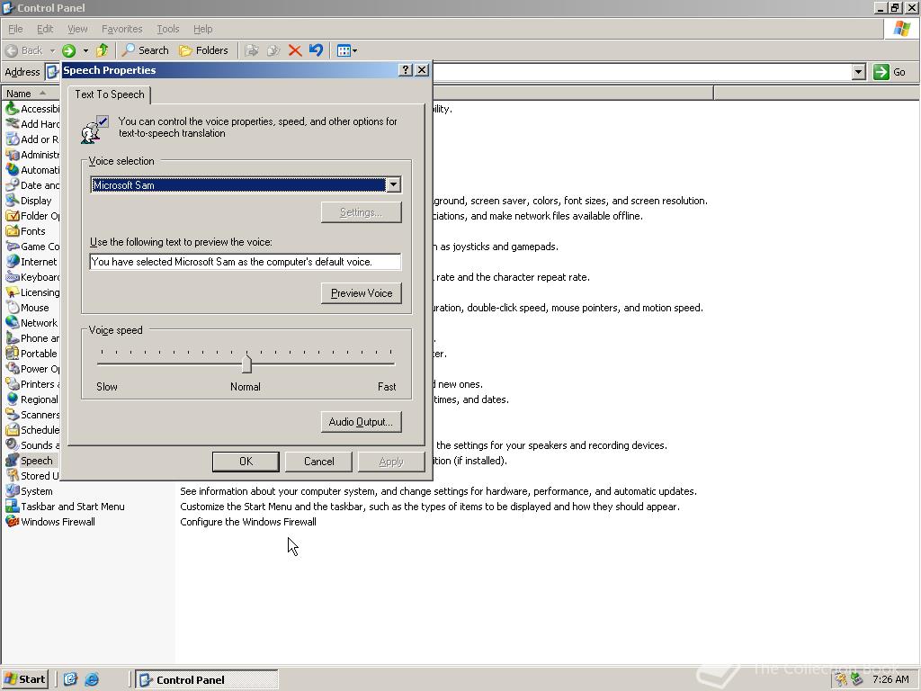Expand the Microsoft Sam voice dropdown
The height and width of the screenshot is (691, 921).
coord(394,185)
